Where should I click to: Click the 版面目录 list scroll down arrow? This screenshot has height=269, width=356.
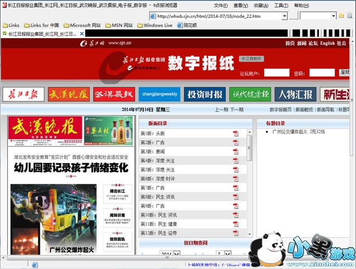249,234
